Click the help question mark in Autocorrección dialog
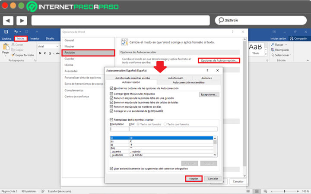Image resolution: width=311 pixels, height=194 pixels. click(207, 70)
